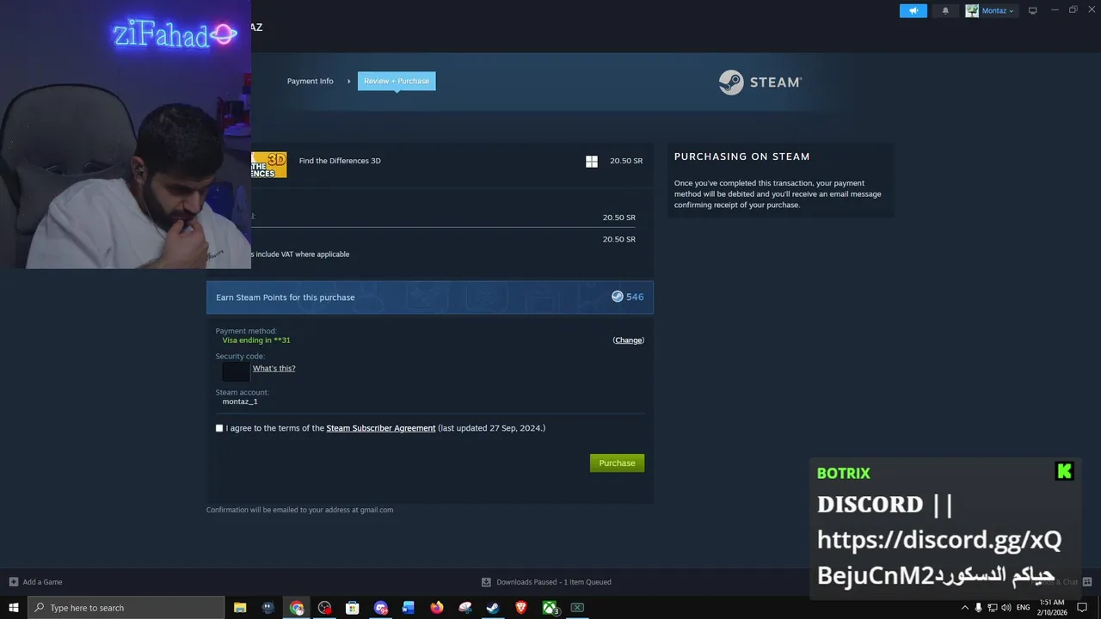Image resolution: width=1101 pixels, height=619 pixels.
Task: Go back to Payment Info step
Action: coord(310,81)
